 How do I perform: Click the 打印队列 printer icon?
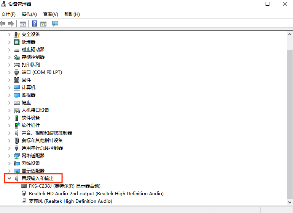pyautogui.click(x=17, y=65)
